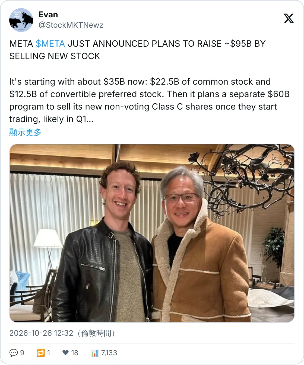
Task: Click the reply count 9
Action: coord(22,353)
